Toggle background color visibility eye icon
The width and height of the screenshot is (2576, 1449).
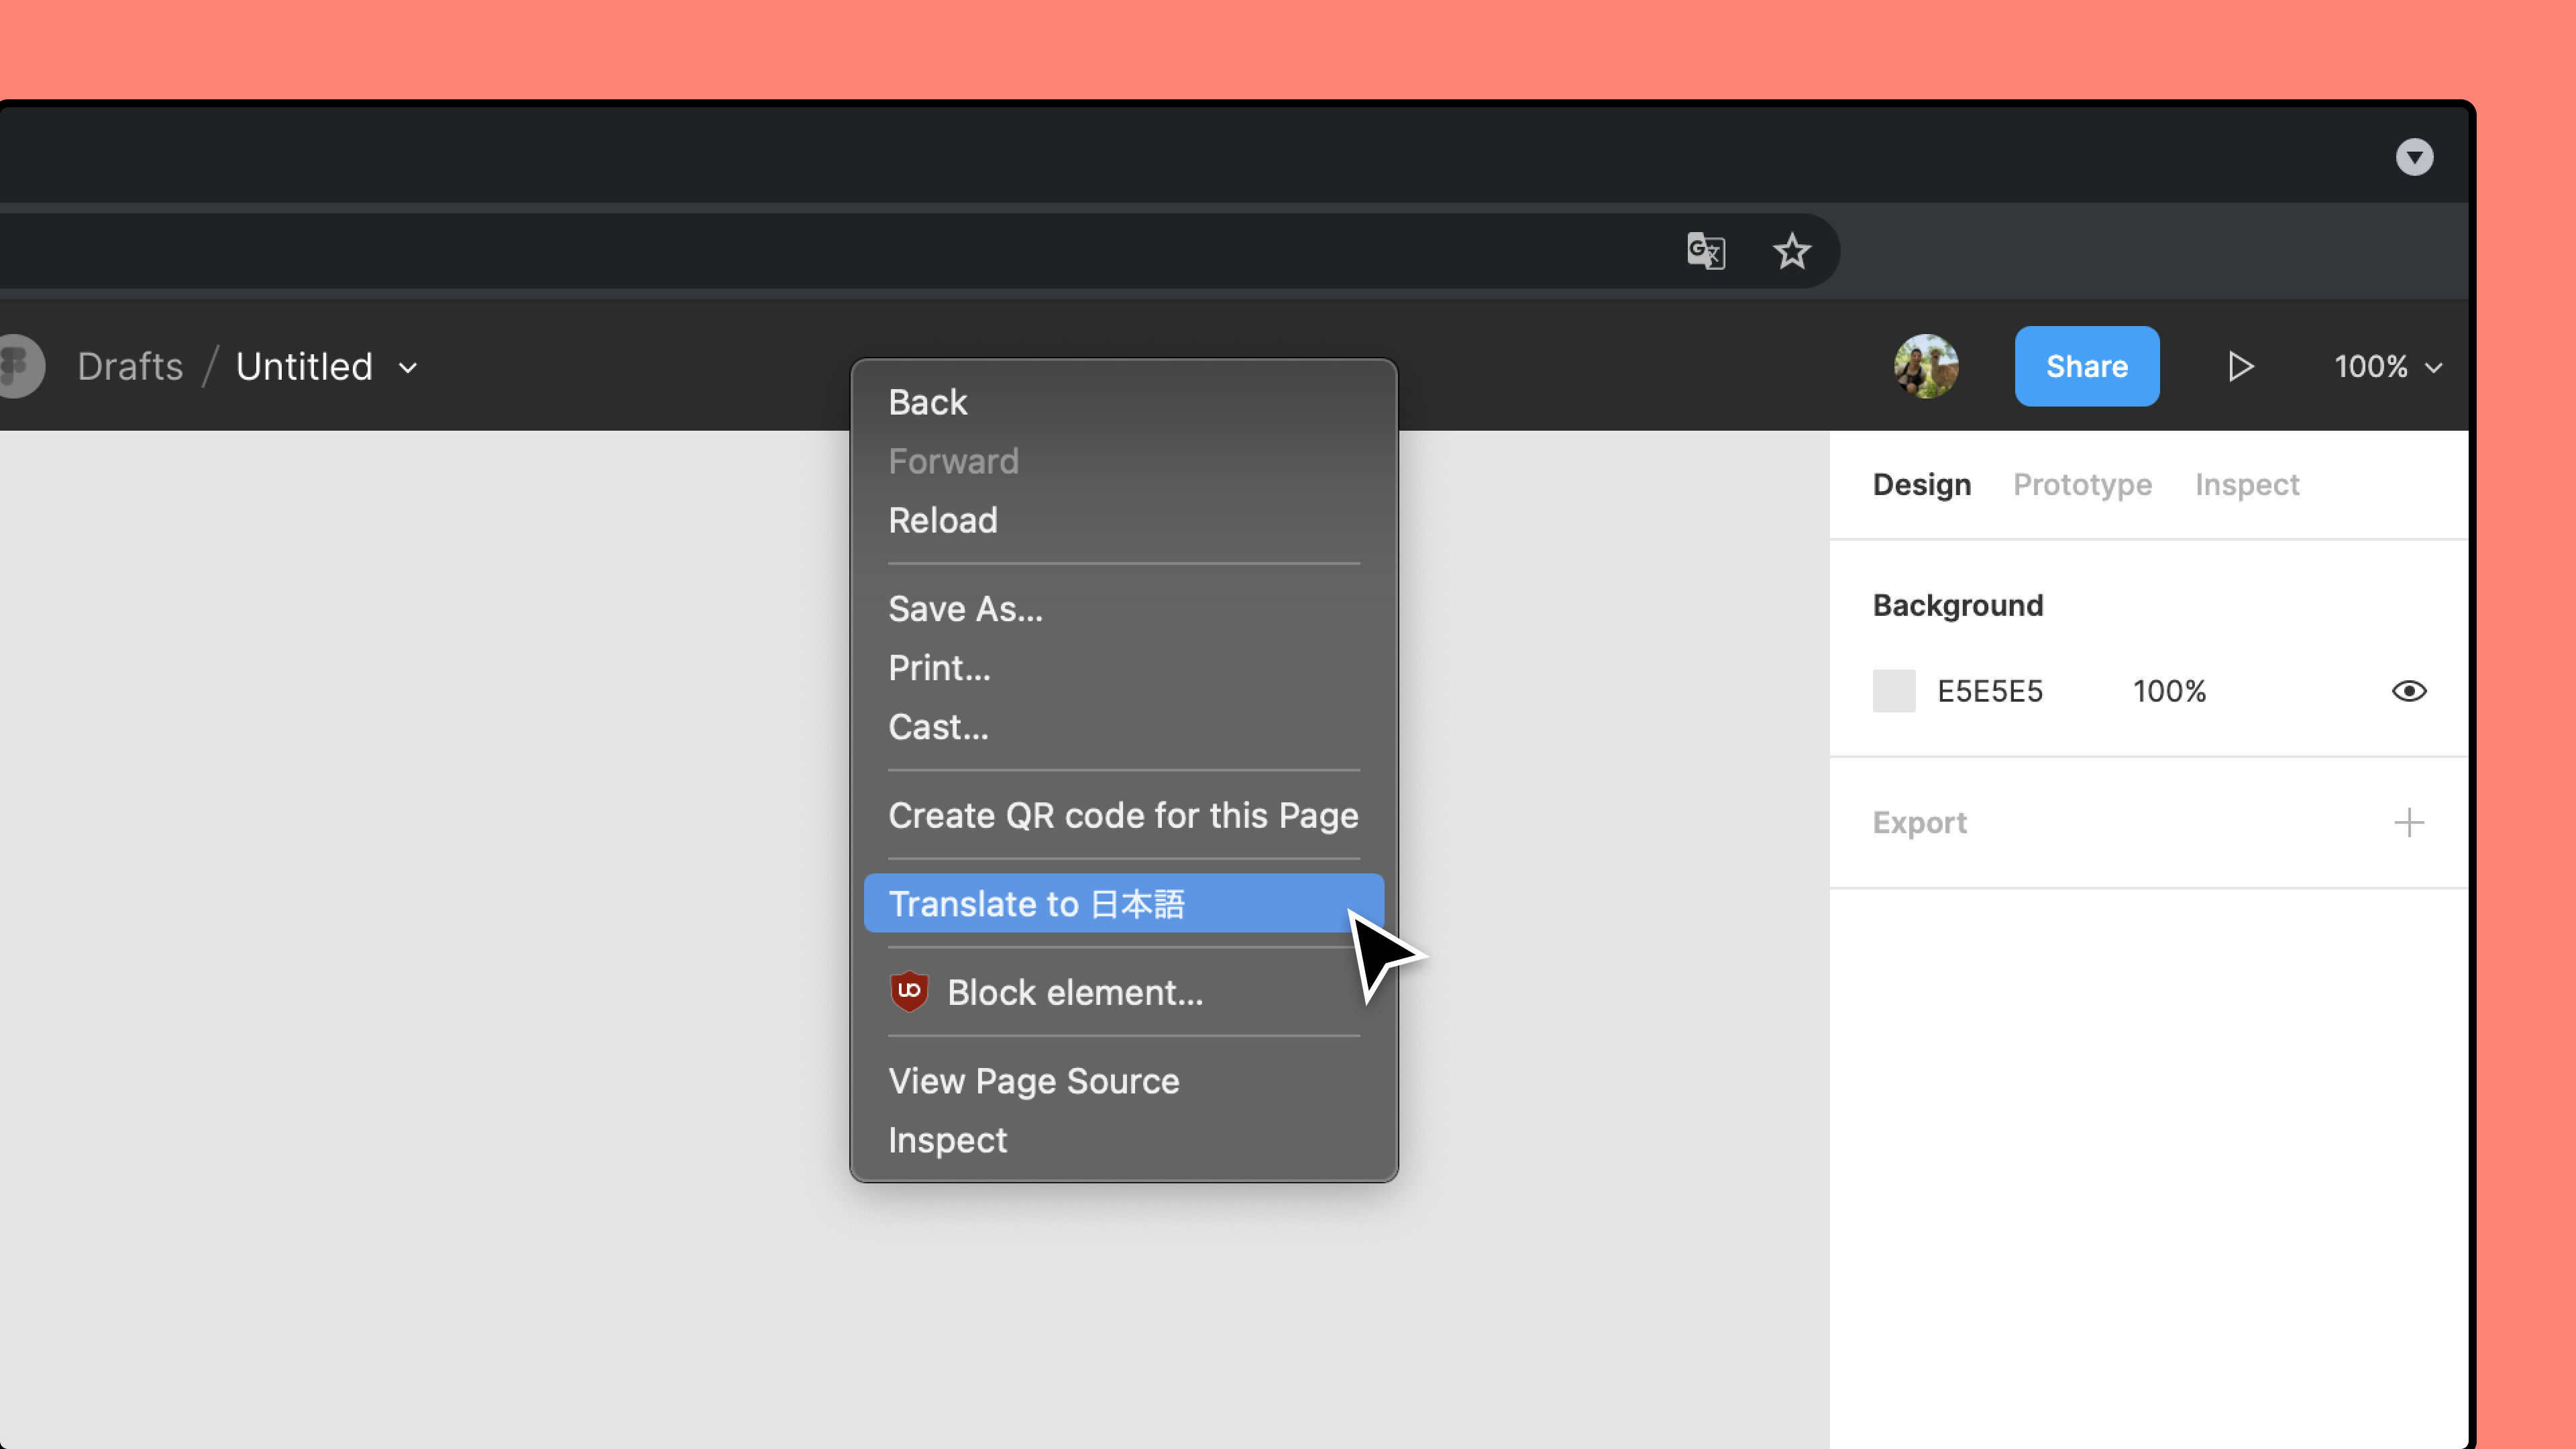(2410, 690)
